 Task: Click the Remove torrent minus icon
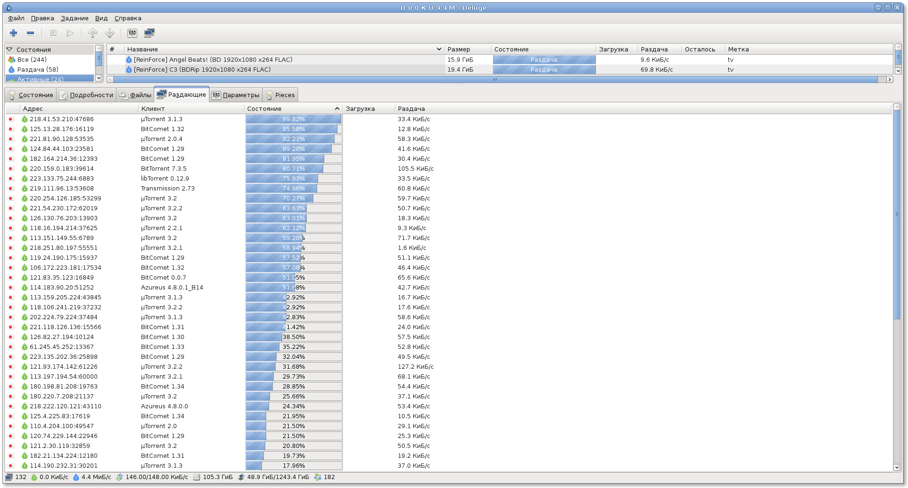[31, 33]
